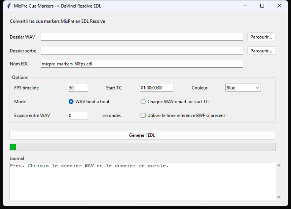Click the Start TC timecode field
Viewport: 291px width, 209px height.
[x=156, y=88]
